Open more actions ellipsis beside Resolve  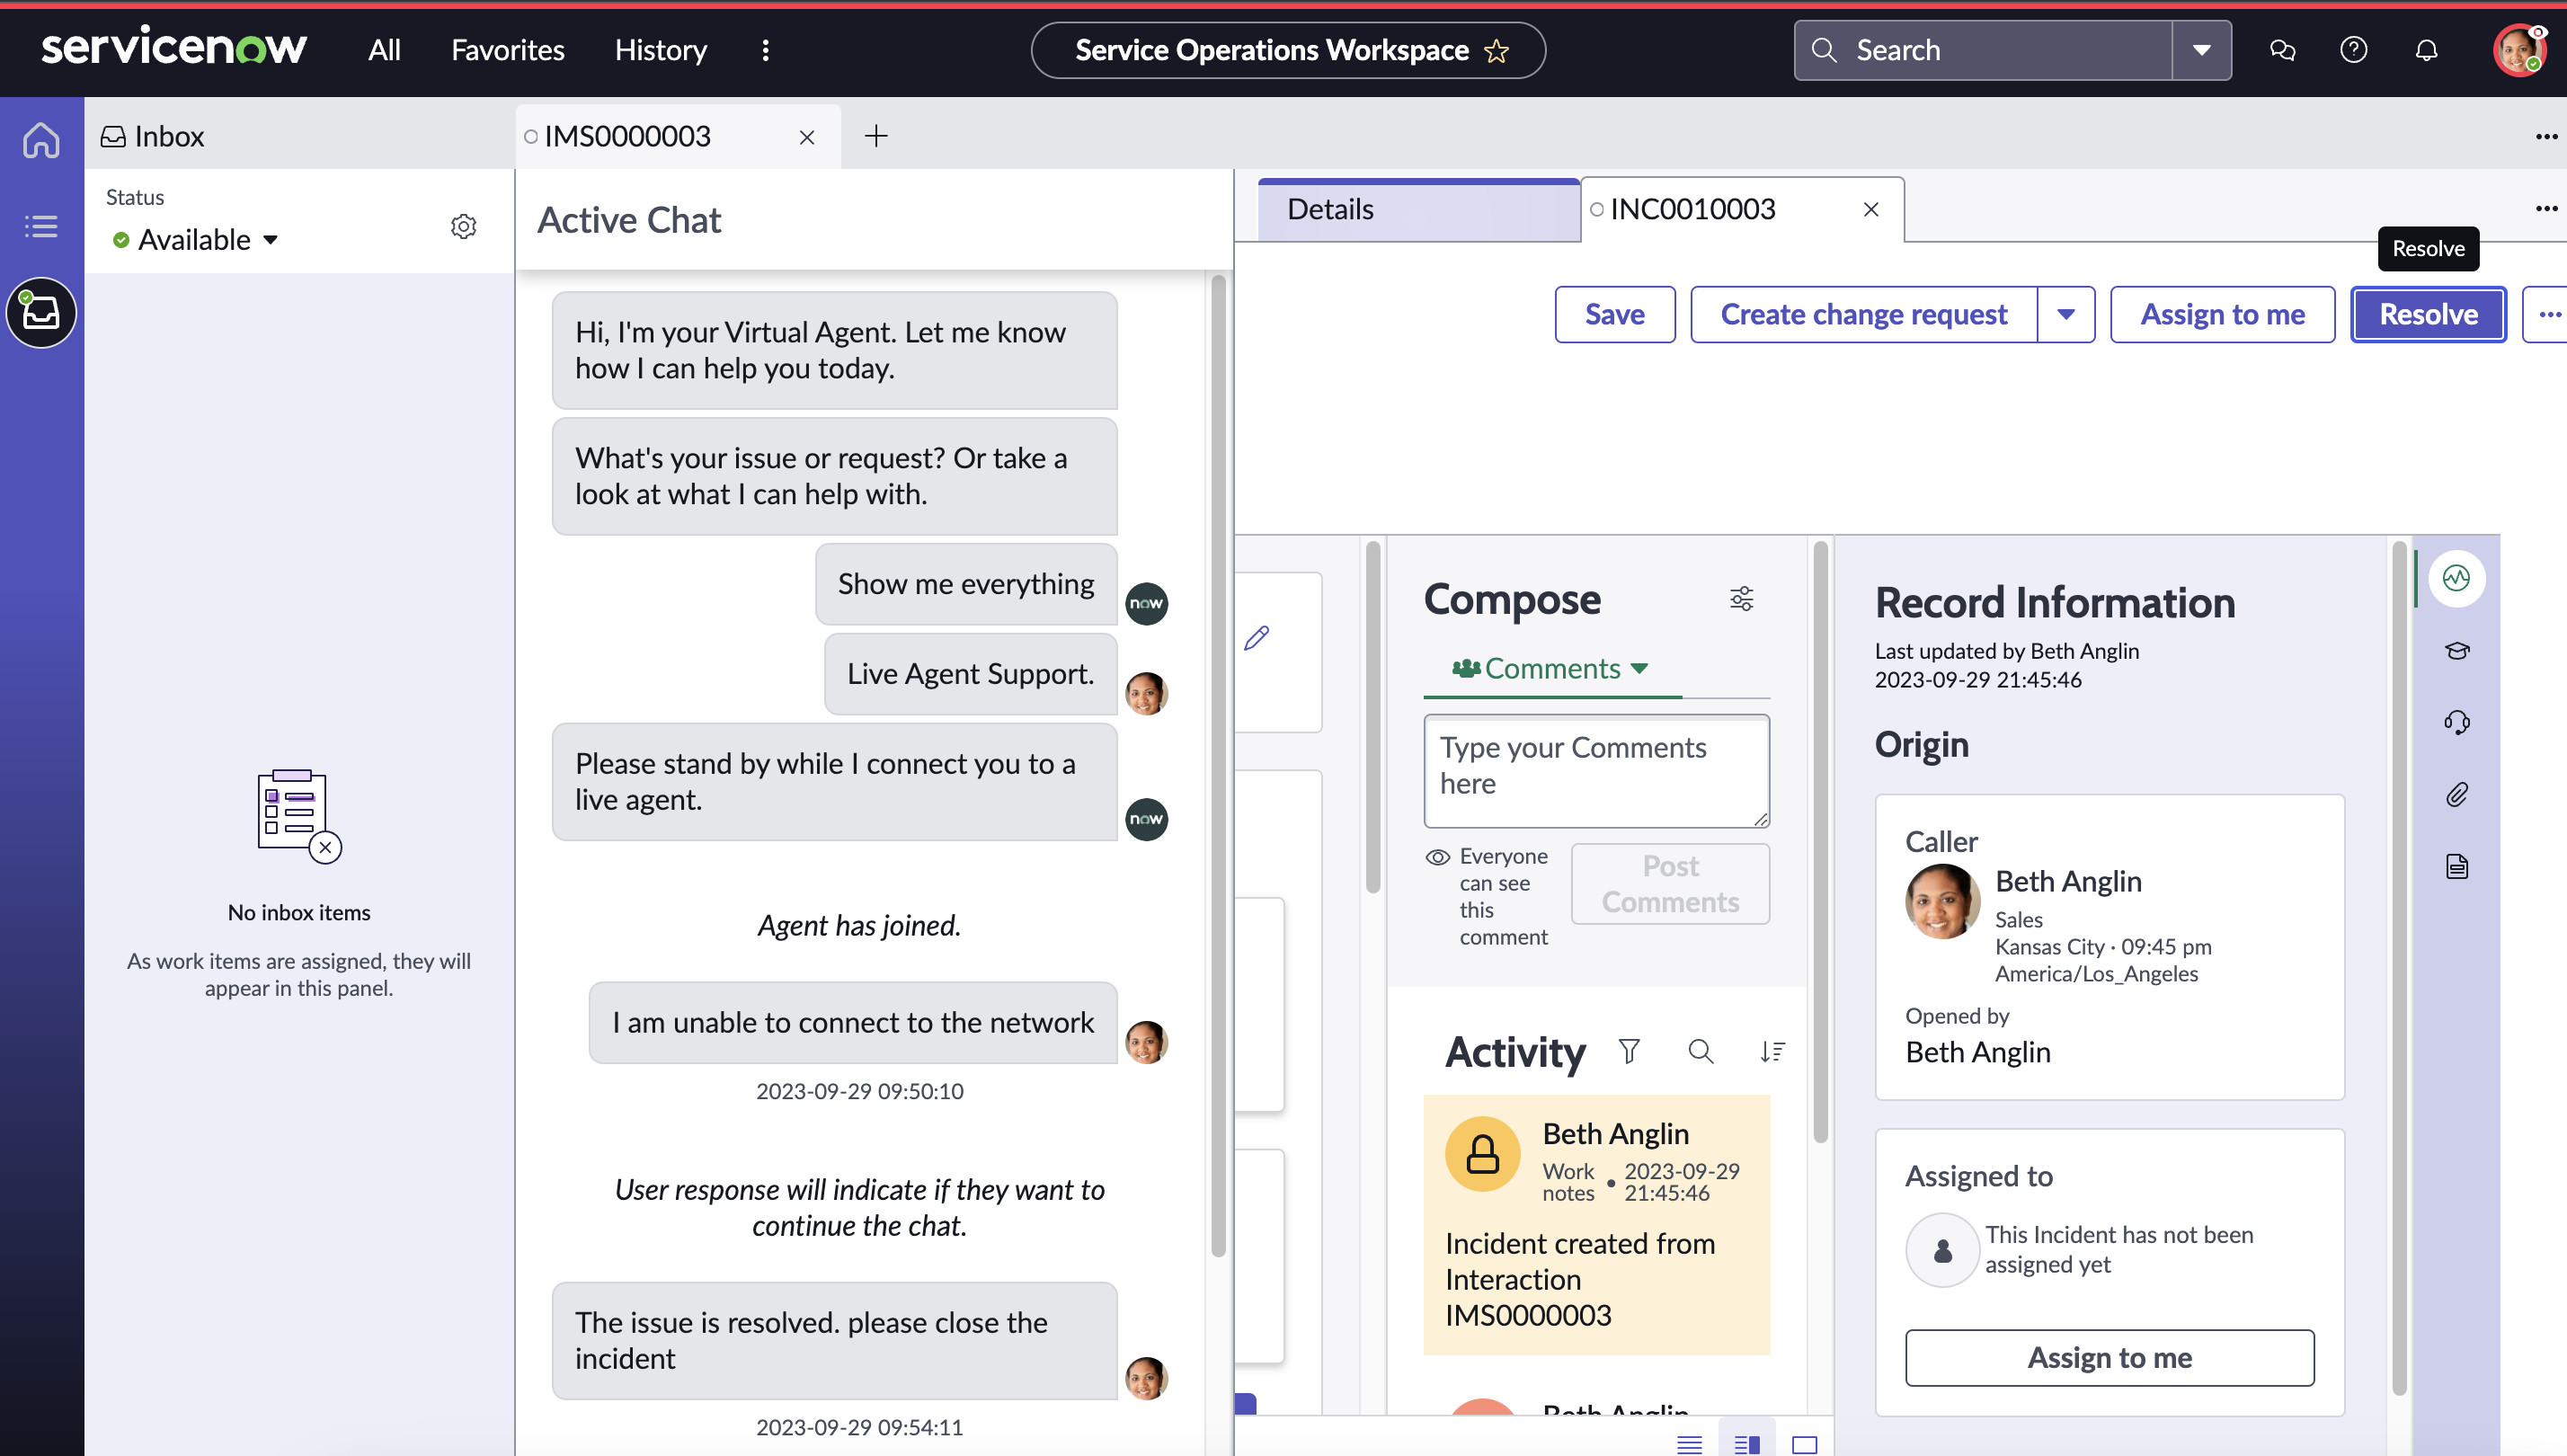(2546, 314)
